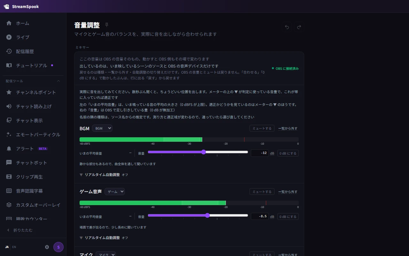Click エモートパーティクル sparkle icon
Image resolution: width=409 pixels, height=256 pixels.
pyautogui.click(x=9, y=134)
